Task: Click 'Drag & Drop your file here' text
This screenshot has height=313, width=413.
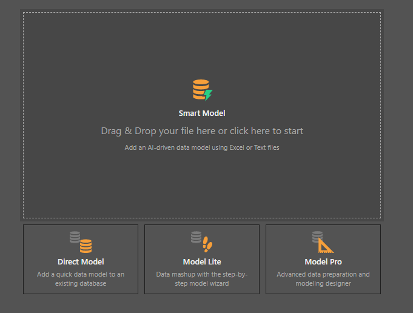Action: click(202, 131)
